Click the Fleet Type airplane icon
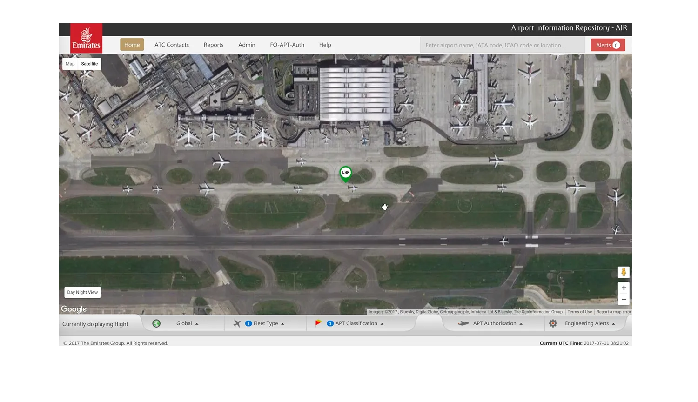This screenshot has width=698, height=402. click(x=237, y=323)
